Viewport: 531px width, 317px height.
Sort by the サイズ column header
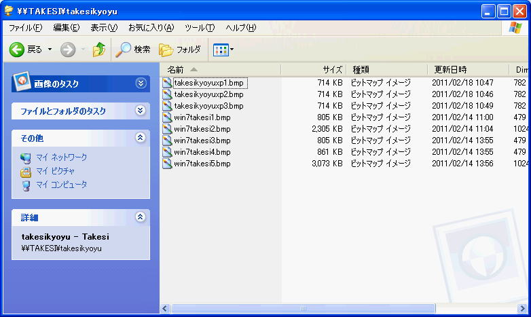click(314, 70)
